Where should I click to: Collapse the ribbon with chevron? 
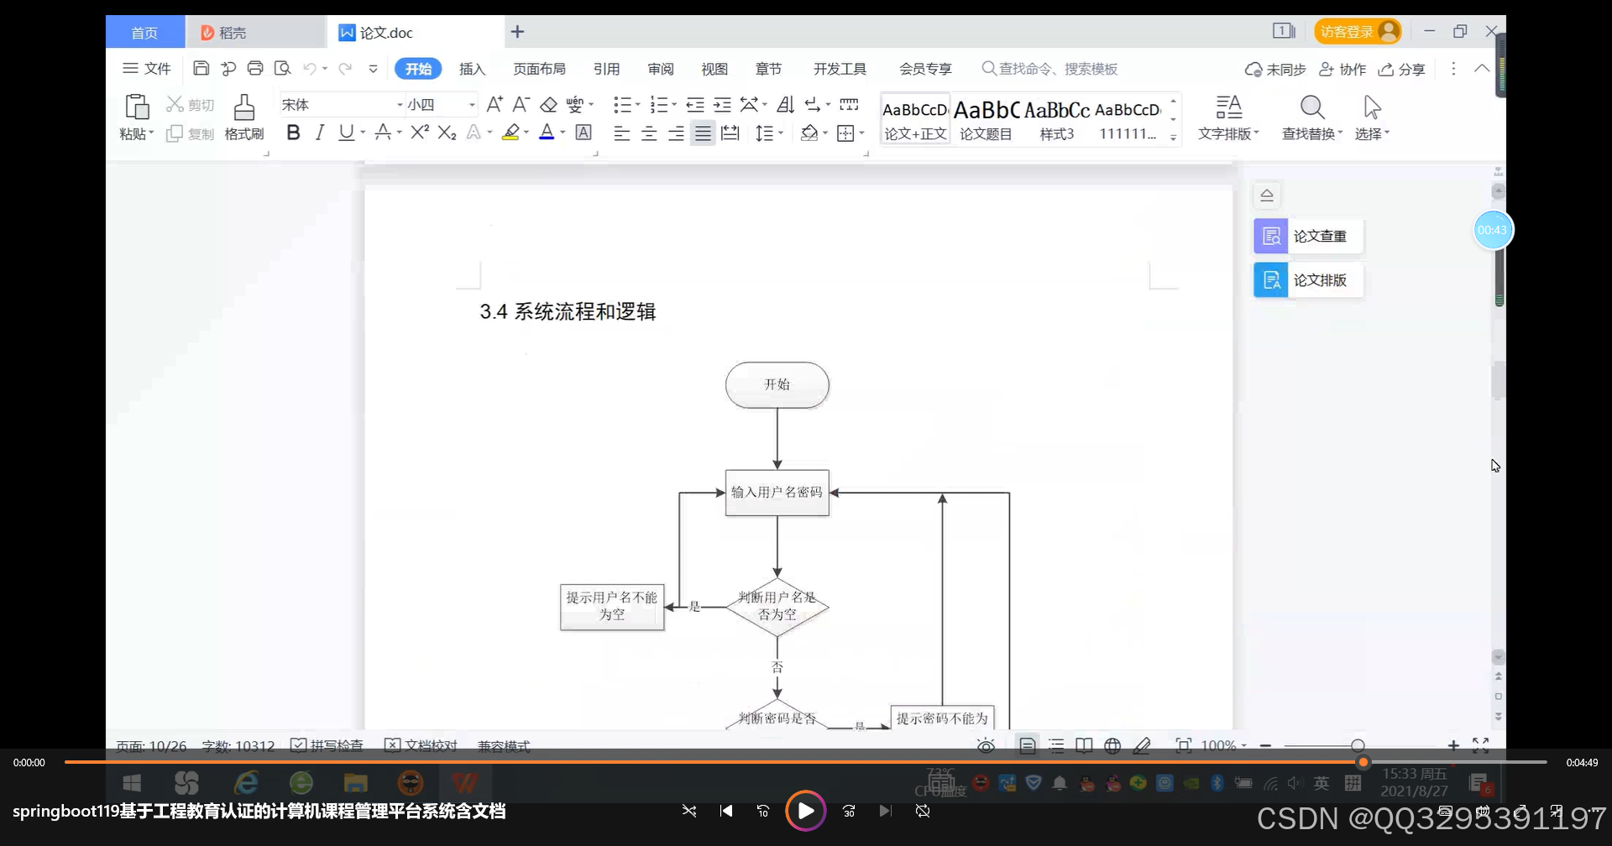coord(1482,69)
